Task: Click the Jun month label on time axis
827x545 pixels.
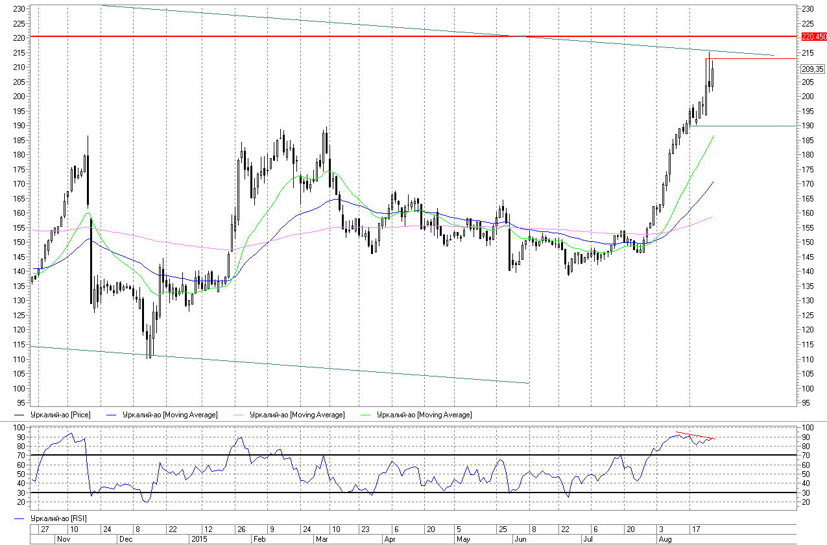Action: 520,539
